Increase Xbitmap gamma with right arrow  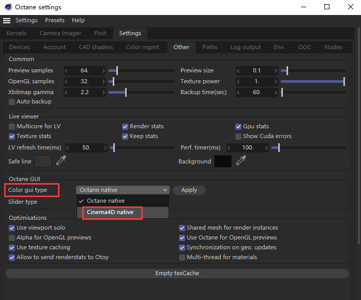[103, 92]
